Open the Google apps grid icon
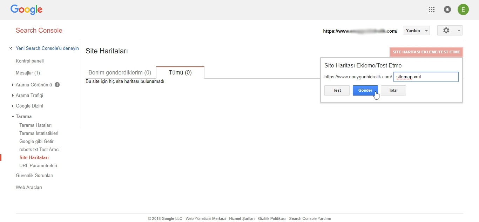The width and height of the screenshot is (479, 222). [432, 9]
